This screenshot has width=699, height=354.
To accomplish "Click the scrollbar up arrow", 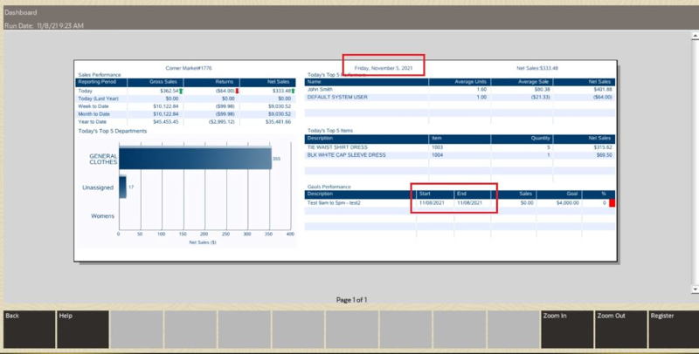I will pos(695,36).
